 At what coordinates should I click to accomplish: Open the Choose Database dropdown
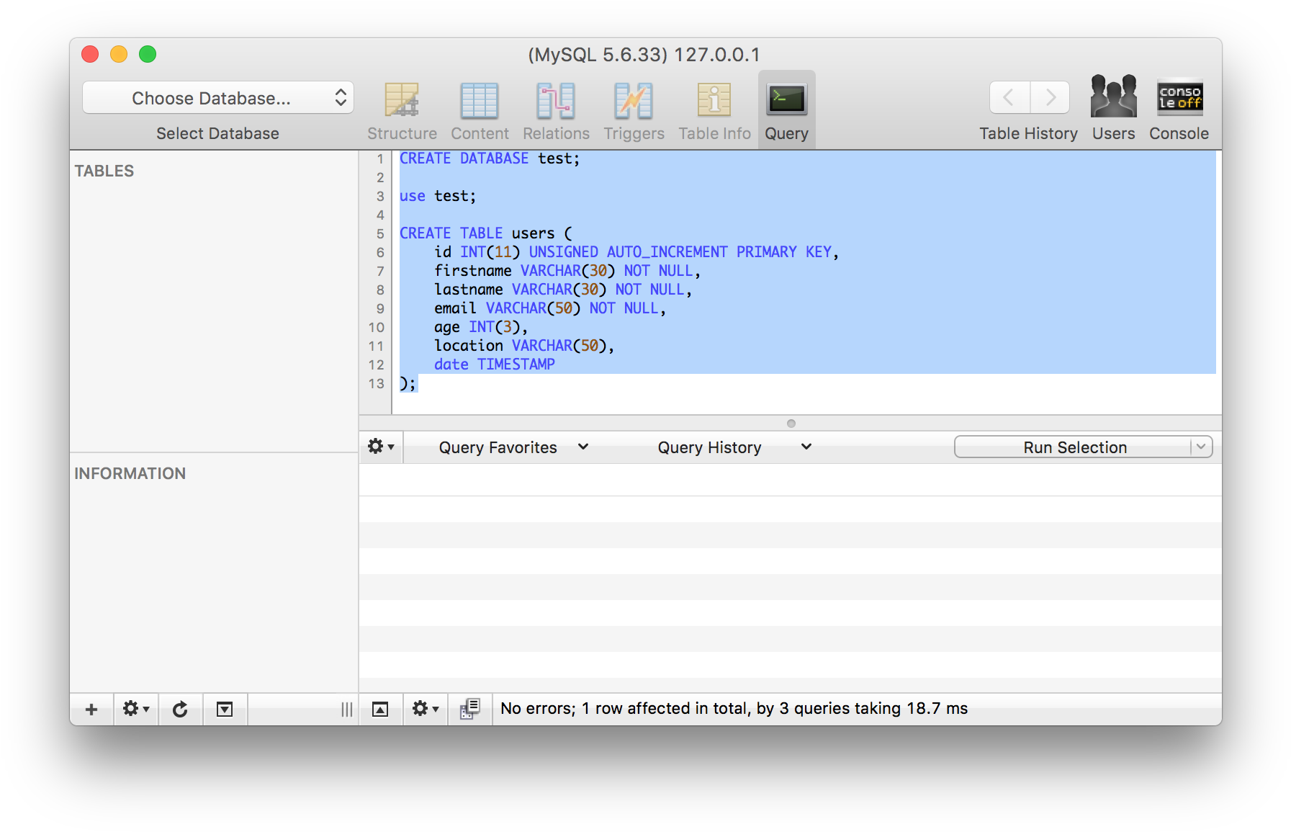(x=218, y=98)
